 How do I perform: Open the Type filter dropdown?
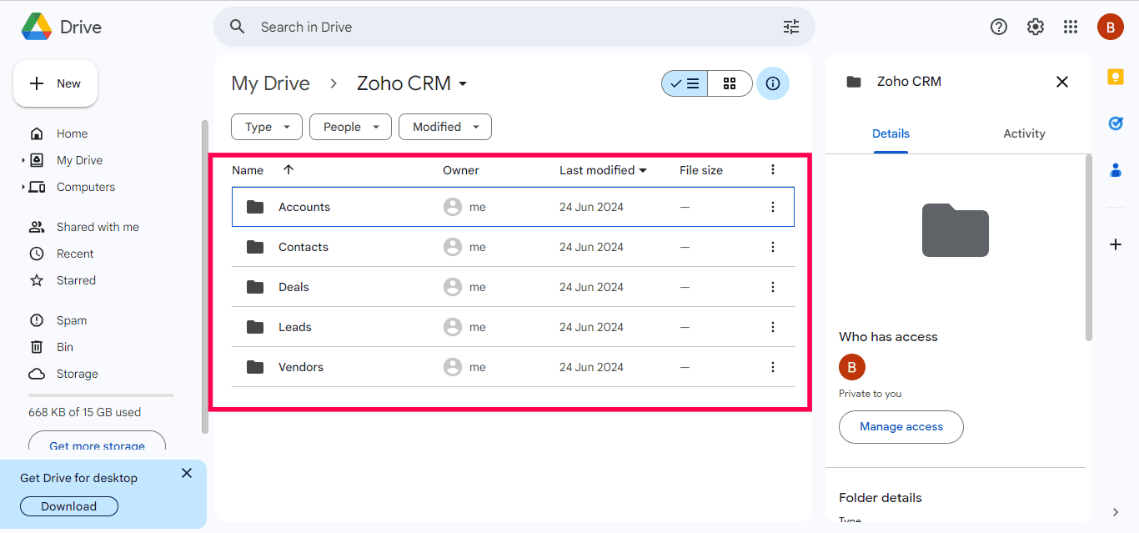tap(266, 127)
